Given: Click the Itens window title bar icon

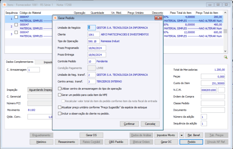Looking at the screenshot, I should 4,5.
